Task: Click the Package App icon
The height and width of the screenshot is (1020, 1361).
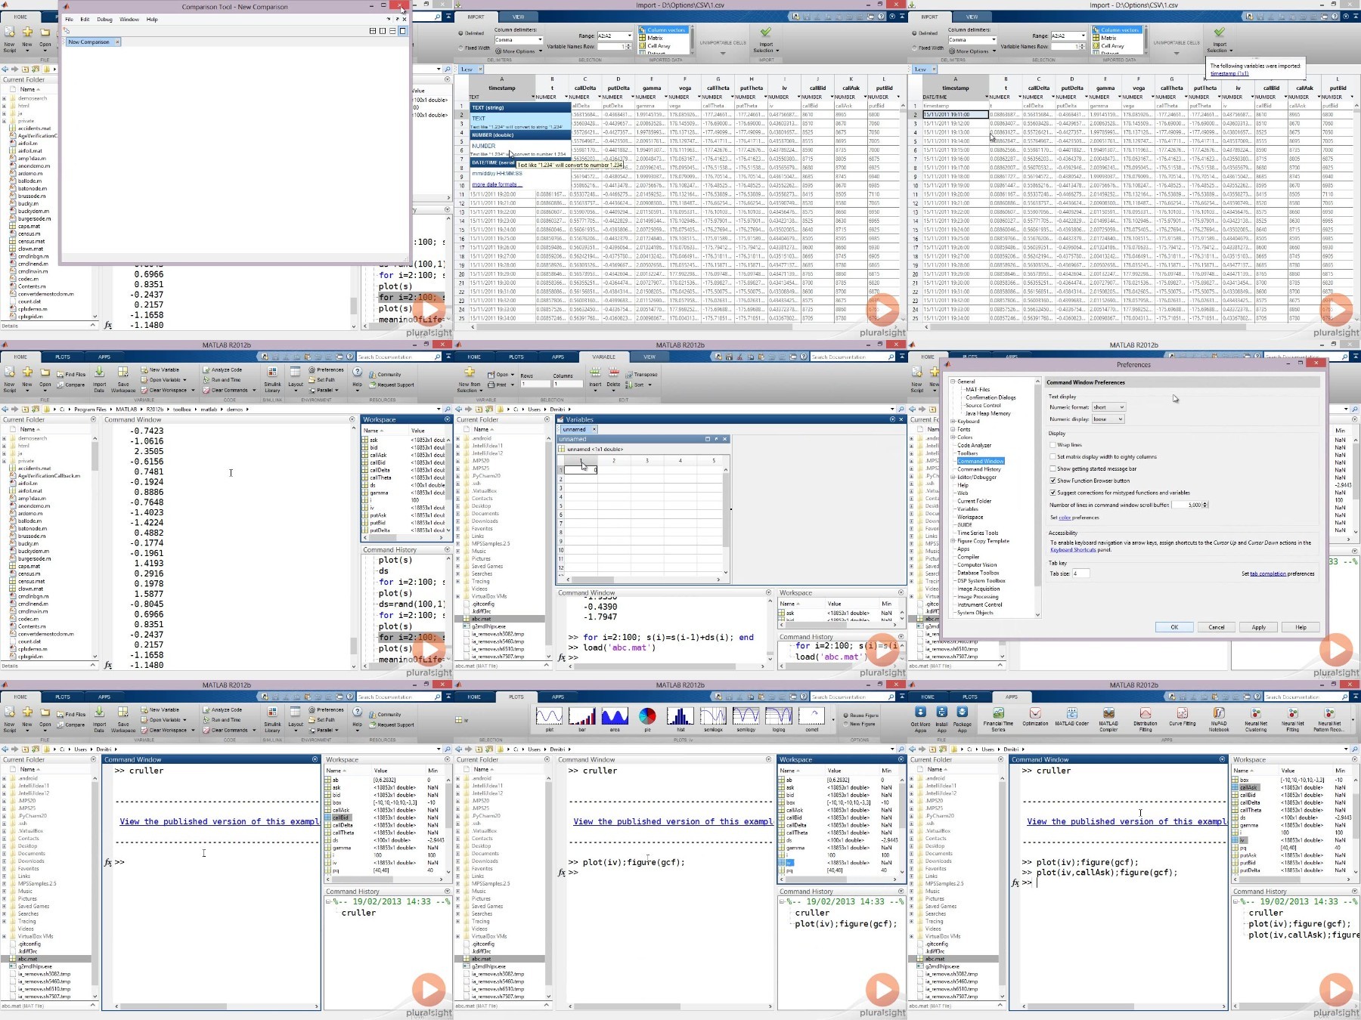Action: [962, 720]
